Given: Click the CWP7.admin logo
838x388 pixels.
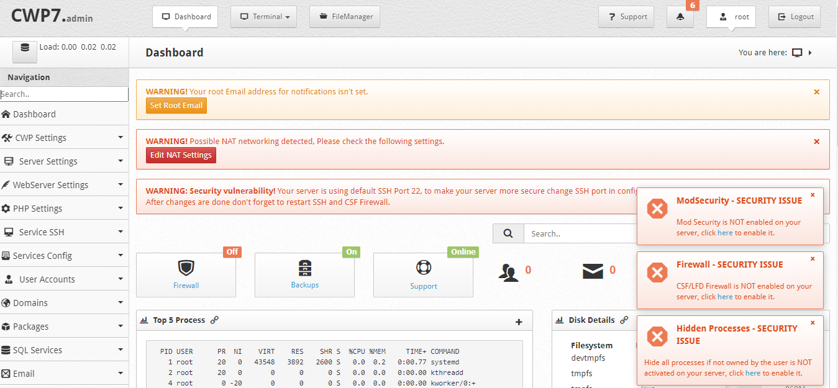Looking at the screenshot, I should 52,16.
